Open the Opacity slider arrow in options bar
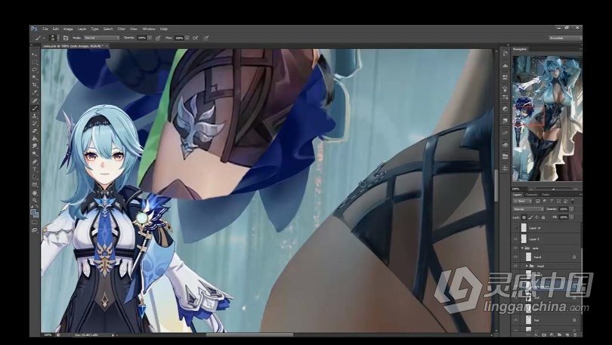612x345 pixels. point(150,38)
